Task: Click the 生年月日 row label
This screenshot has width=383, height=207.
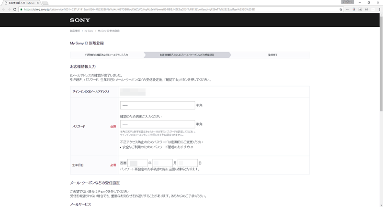Action: click(78, 165)
